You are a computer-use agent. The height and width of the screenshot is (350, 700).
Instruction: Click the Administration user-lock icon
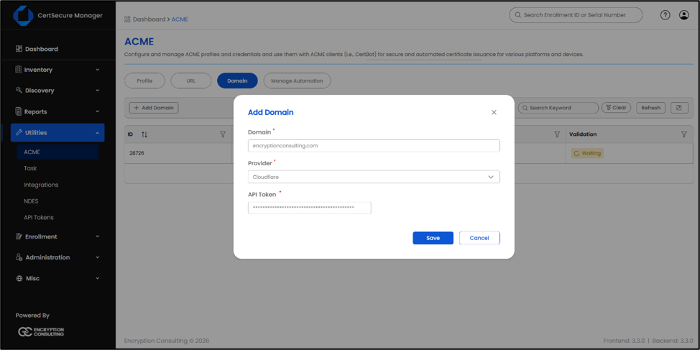point(19,257)
